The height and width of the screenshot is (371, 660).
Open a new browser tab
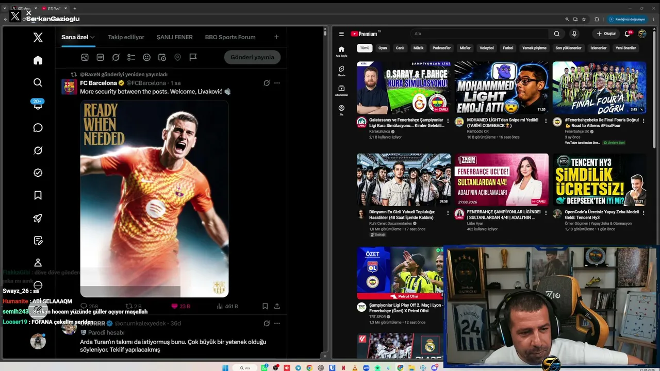click(x=75, y=8)
